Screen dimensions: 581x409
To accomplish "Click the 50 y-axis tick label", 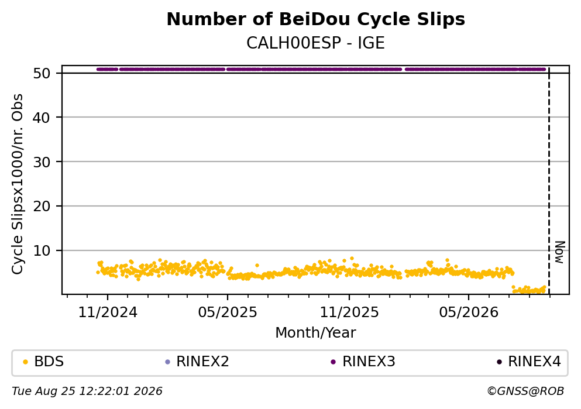I will (x=42, y=73).
